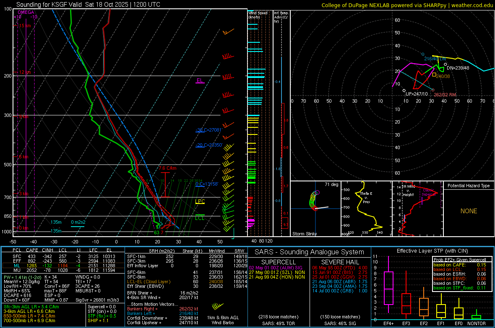Click the SR Wind v. Height label
495x328 pixels.
[x=408, y=191]
